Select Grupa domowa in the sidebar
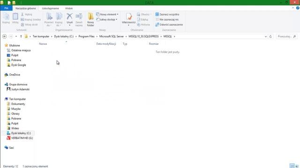Screen dimensions: 300x168 tap(18, 84)
